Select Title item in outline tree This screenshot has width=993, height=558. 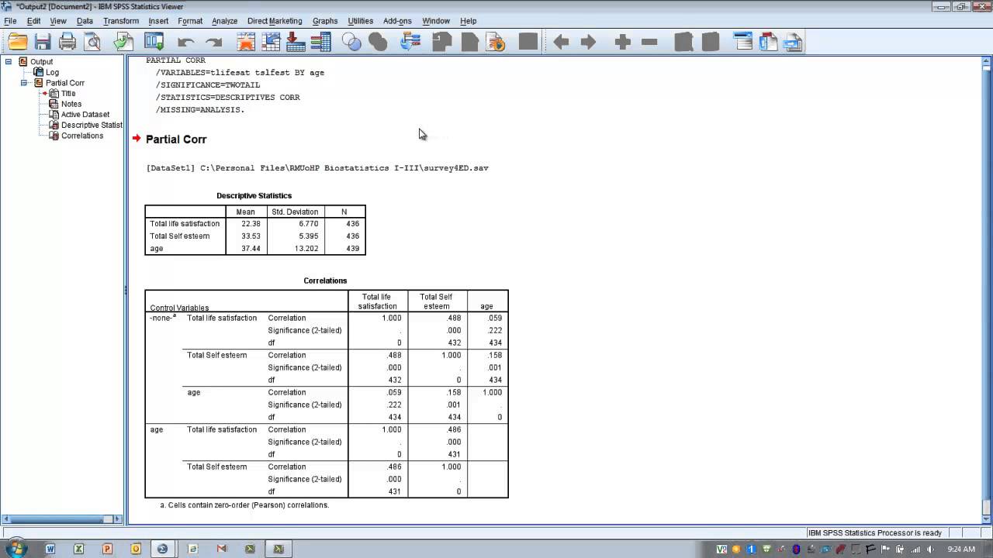[x=68, y=93]
